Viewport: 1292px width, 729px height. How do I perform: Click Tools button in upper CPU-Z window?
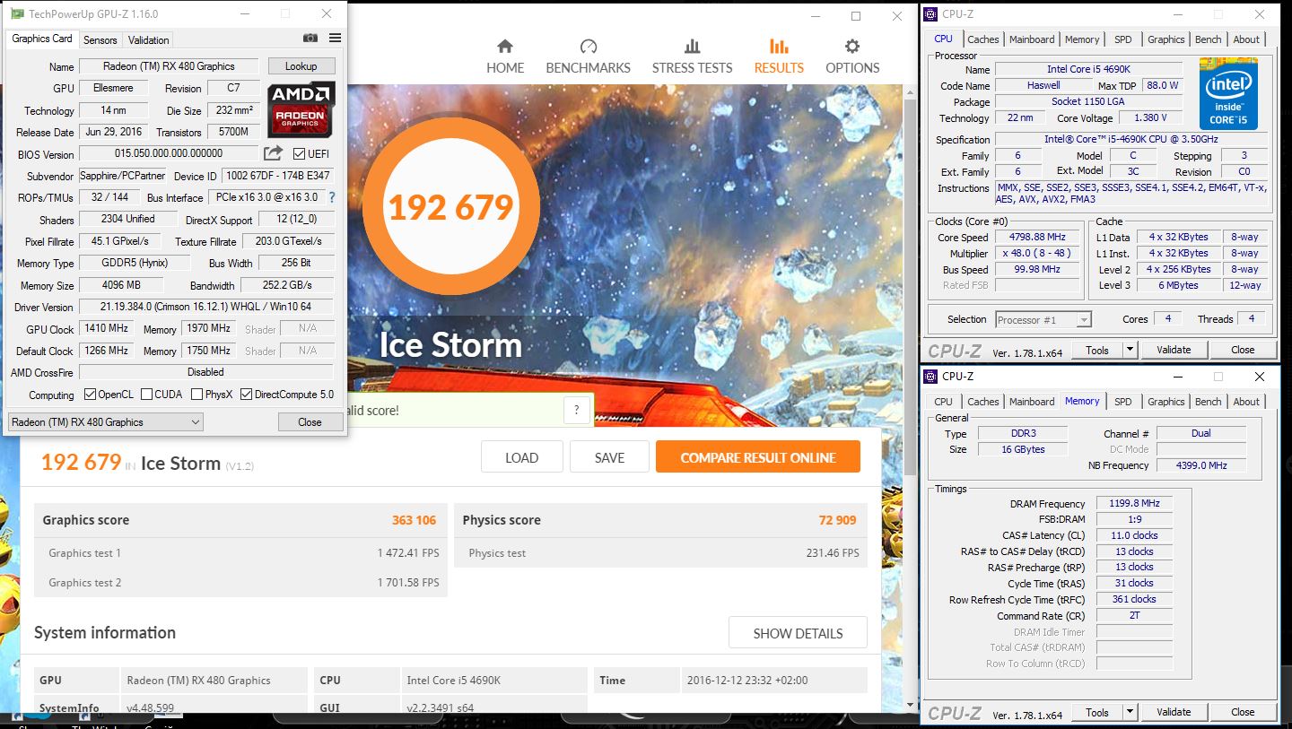click(x=1097, y=350)
